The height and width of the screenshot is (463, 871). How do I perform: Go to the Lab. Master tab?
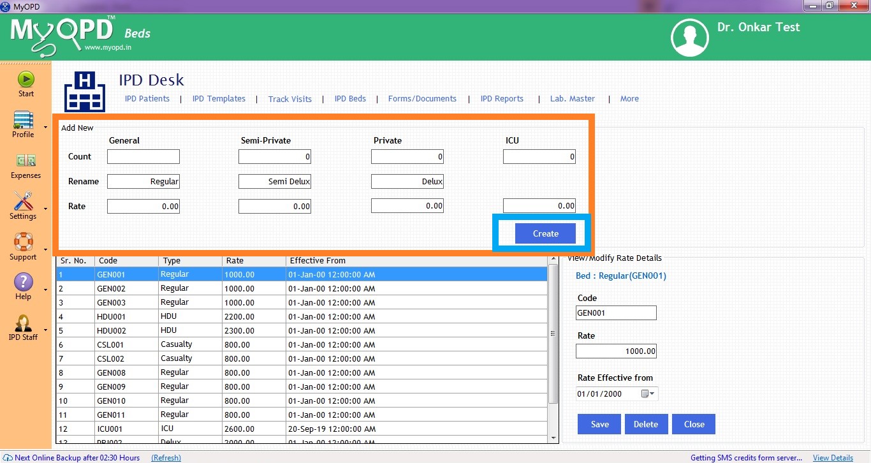click(x=572, y=99)
